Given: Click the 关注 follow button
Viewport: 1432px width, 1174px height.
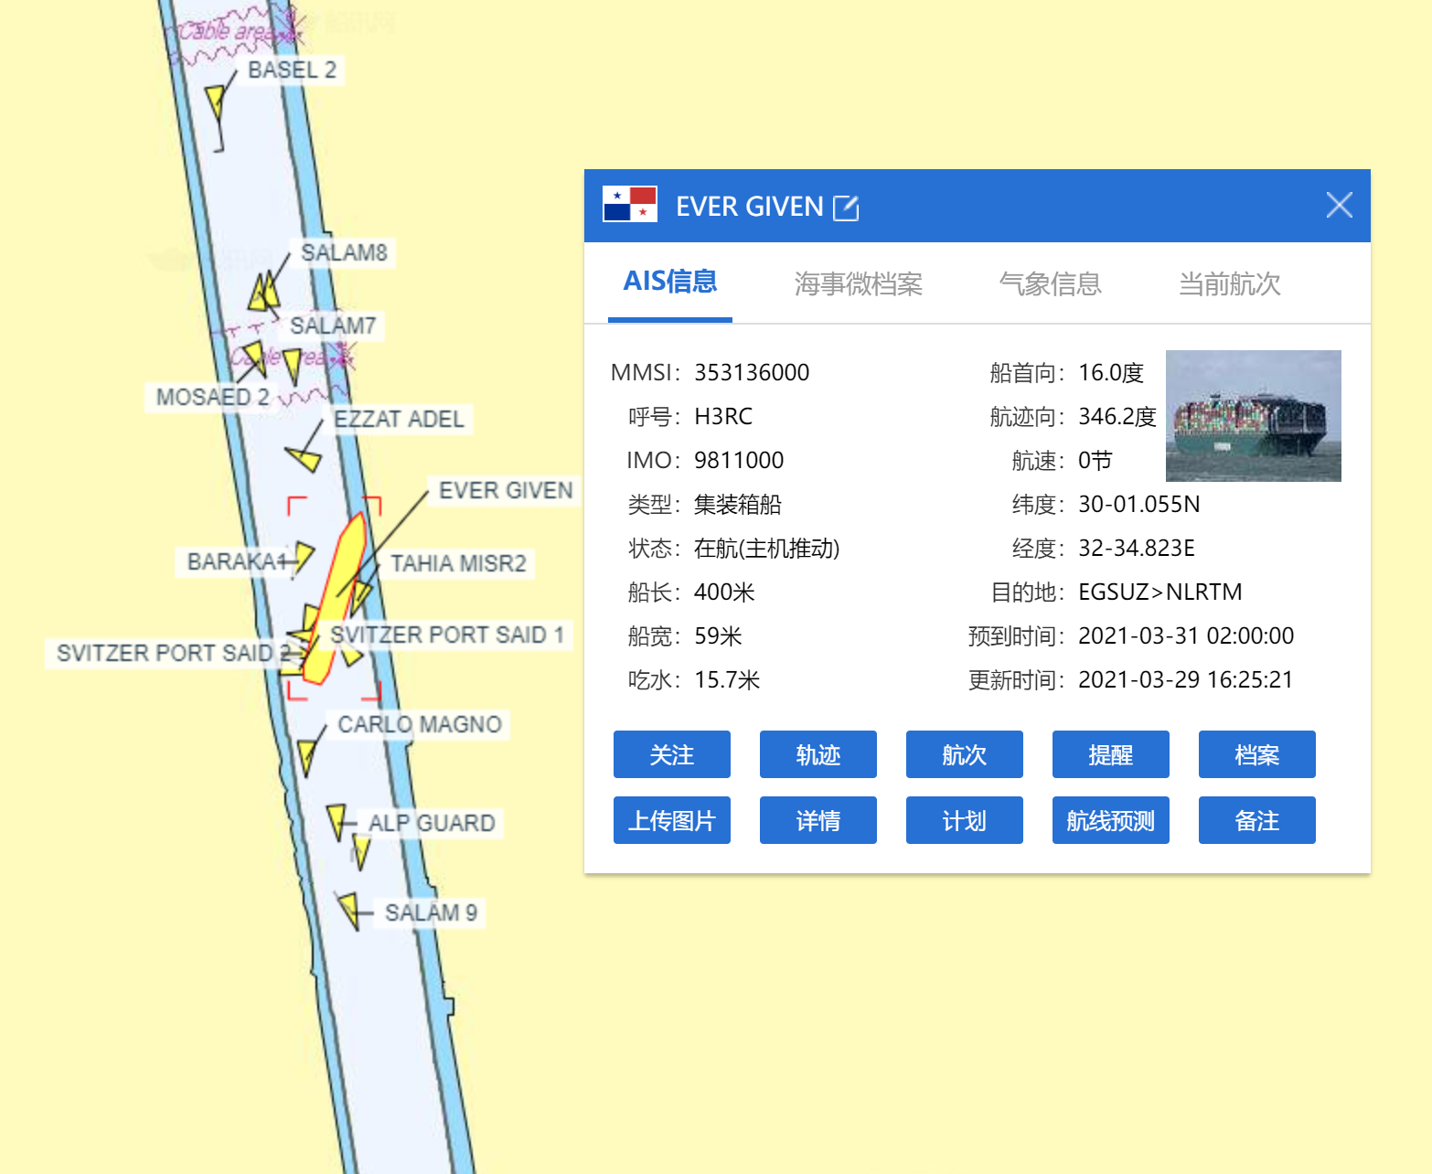Looking at the screenshot, I should tap(671, 754).
